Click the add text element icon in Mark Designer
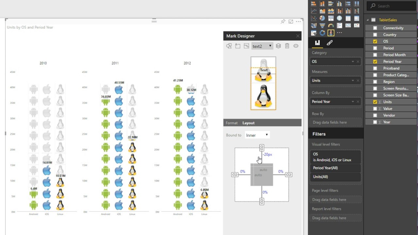418x235 pixels. click(238, 46)
